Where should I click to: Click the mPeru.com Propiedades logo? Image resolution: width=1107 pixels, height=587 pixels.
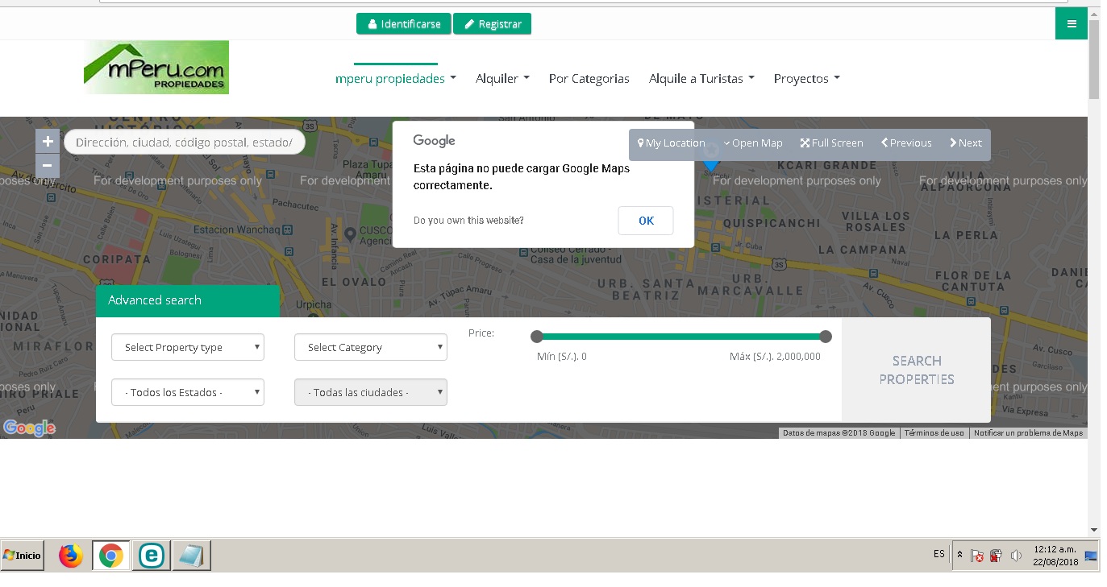[156, 68]
